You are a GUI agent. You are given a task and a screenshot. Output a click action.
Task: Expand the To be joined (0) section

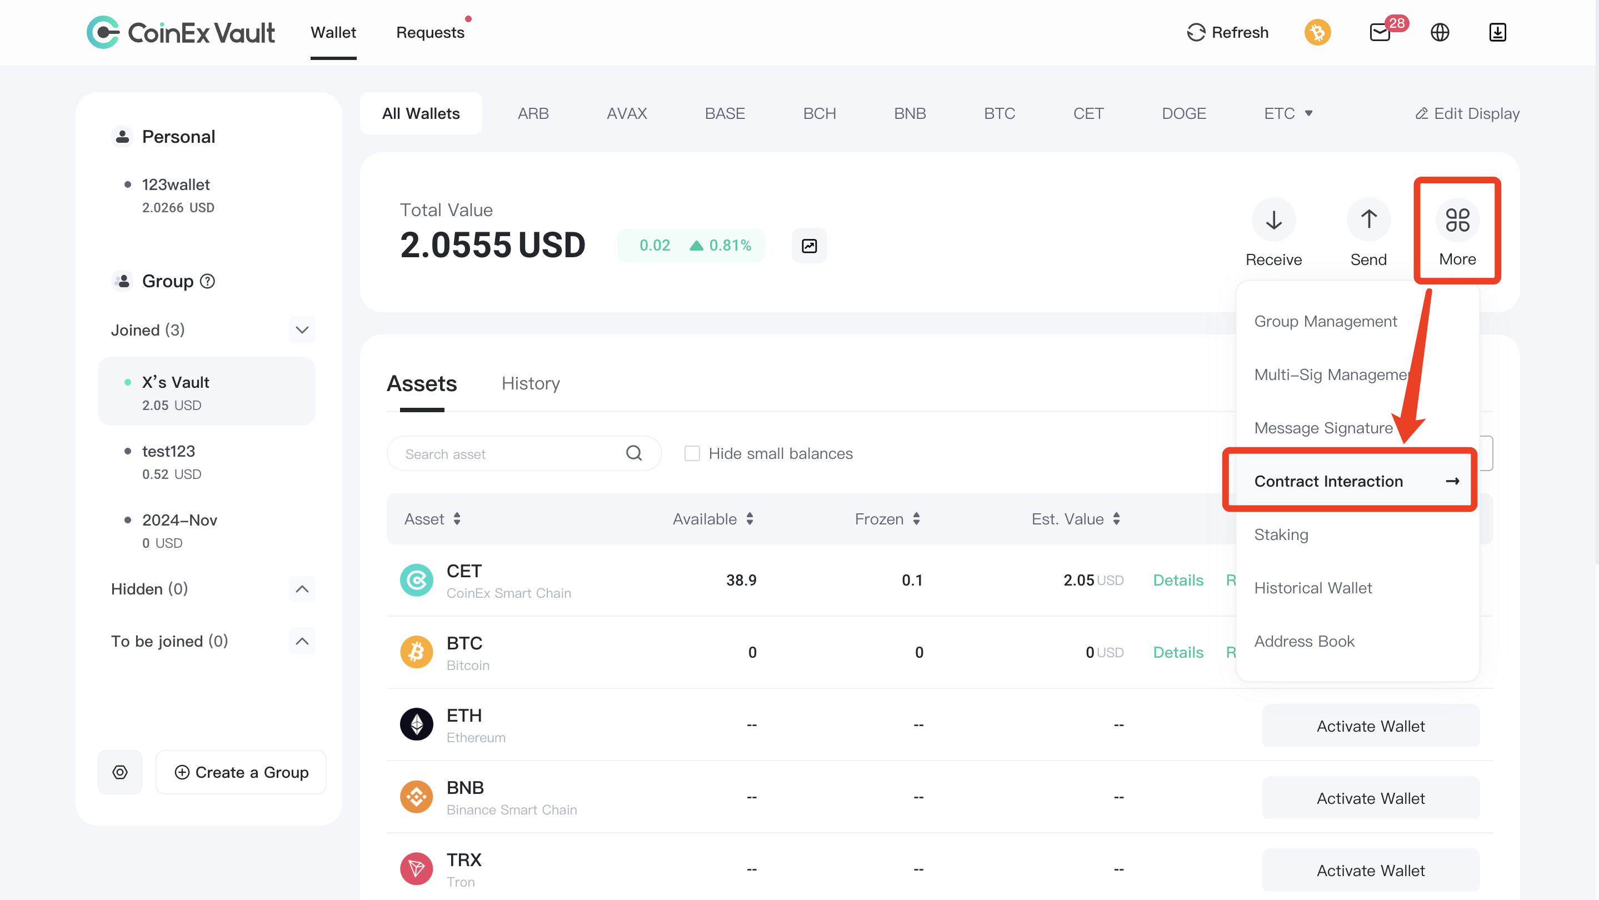pyautogui.click(x=302, y=641)
